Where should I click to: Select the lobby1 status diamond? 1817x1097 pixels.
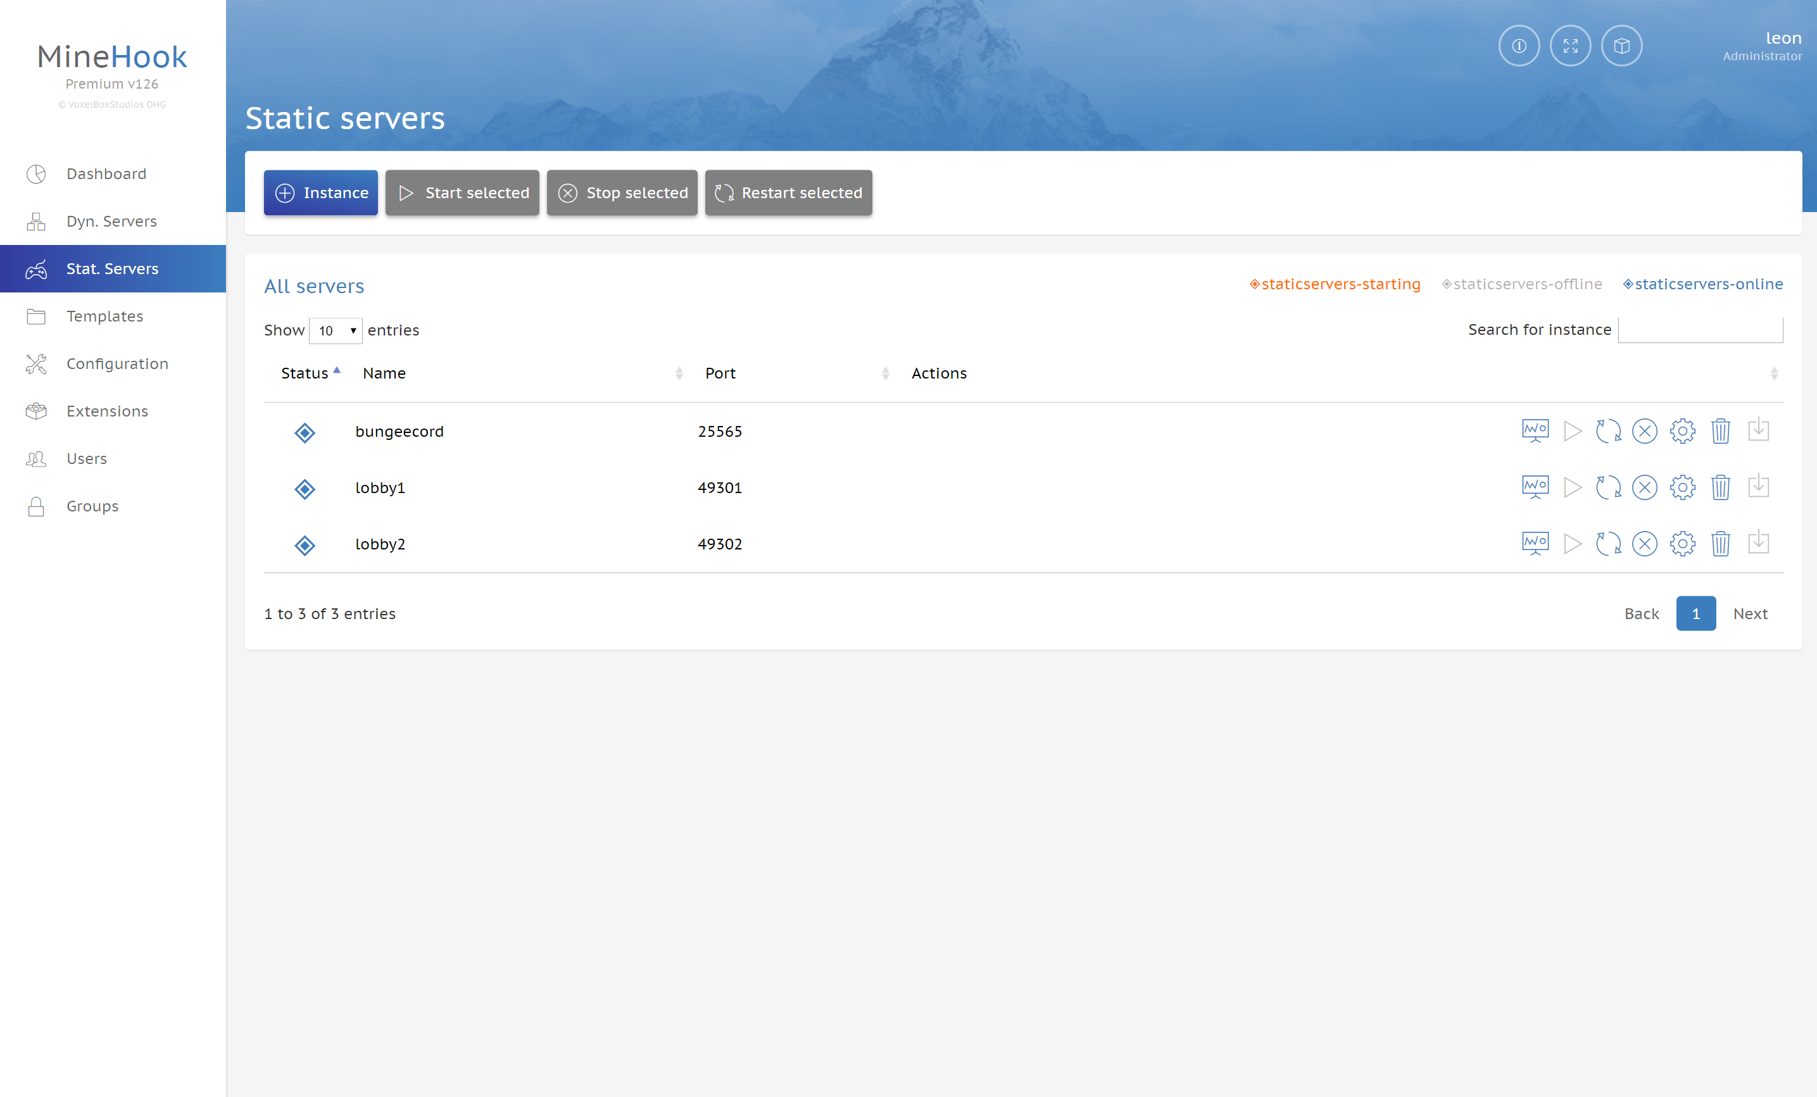point(305,489)
